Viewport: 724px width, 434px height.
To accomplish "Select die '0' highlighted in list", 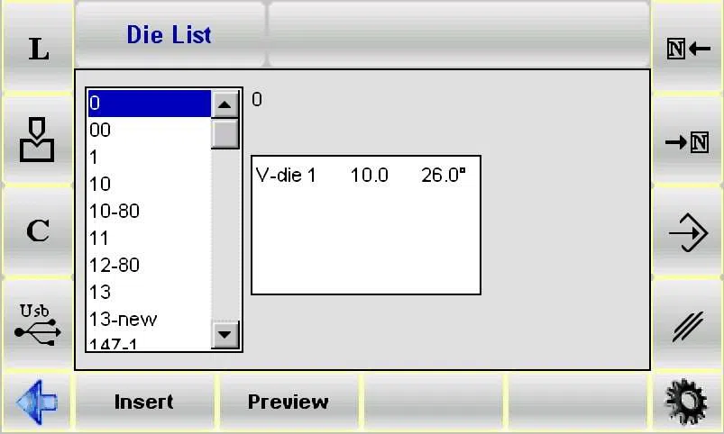I will point(149,103).
